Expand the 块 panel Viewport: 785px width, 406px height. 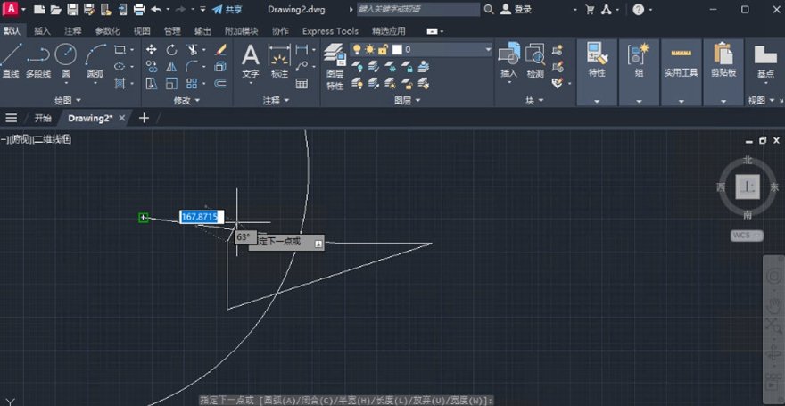point(534,101)
